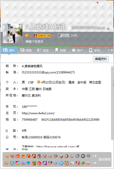Click the yellow star icon

tap(6, 163)
